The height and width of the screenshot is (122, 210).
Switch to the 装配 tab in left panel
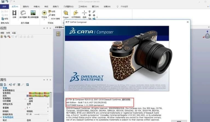pyautogui.click(x=2, y=33)
